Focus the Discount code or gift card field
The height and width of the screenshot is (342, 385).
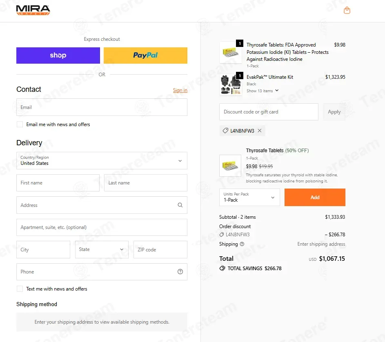click(x=269, y=112)
